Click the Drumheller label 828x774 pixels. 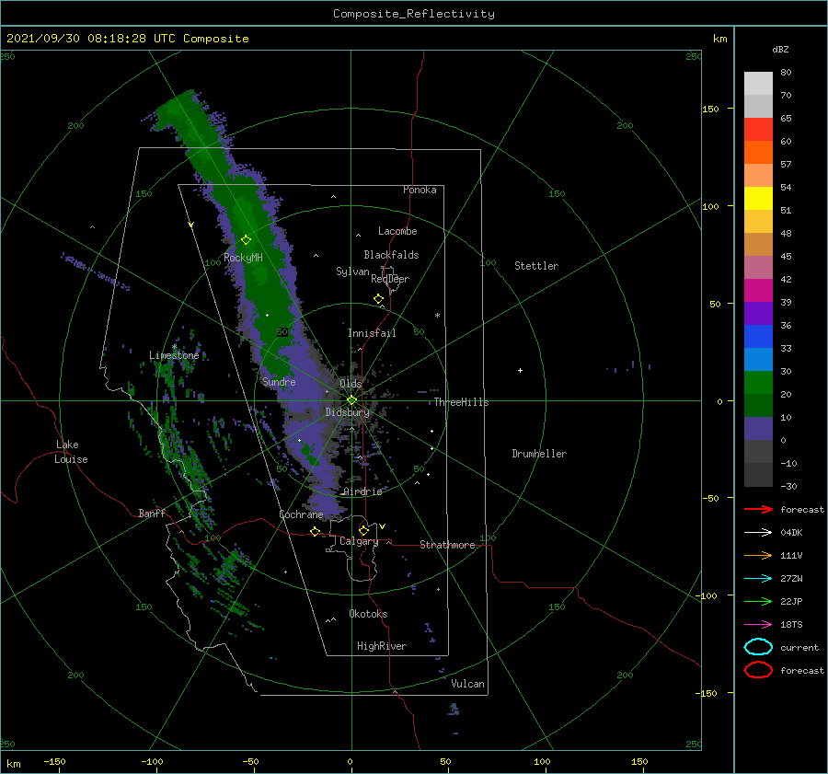pos(539,454)
